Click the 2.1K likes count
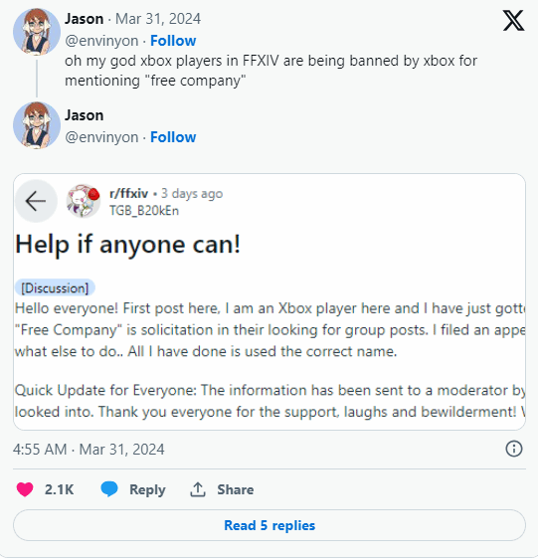538x559 pixels. [x=60, y=489]
